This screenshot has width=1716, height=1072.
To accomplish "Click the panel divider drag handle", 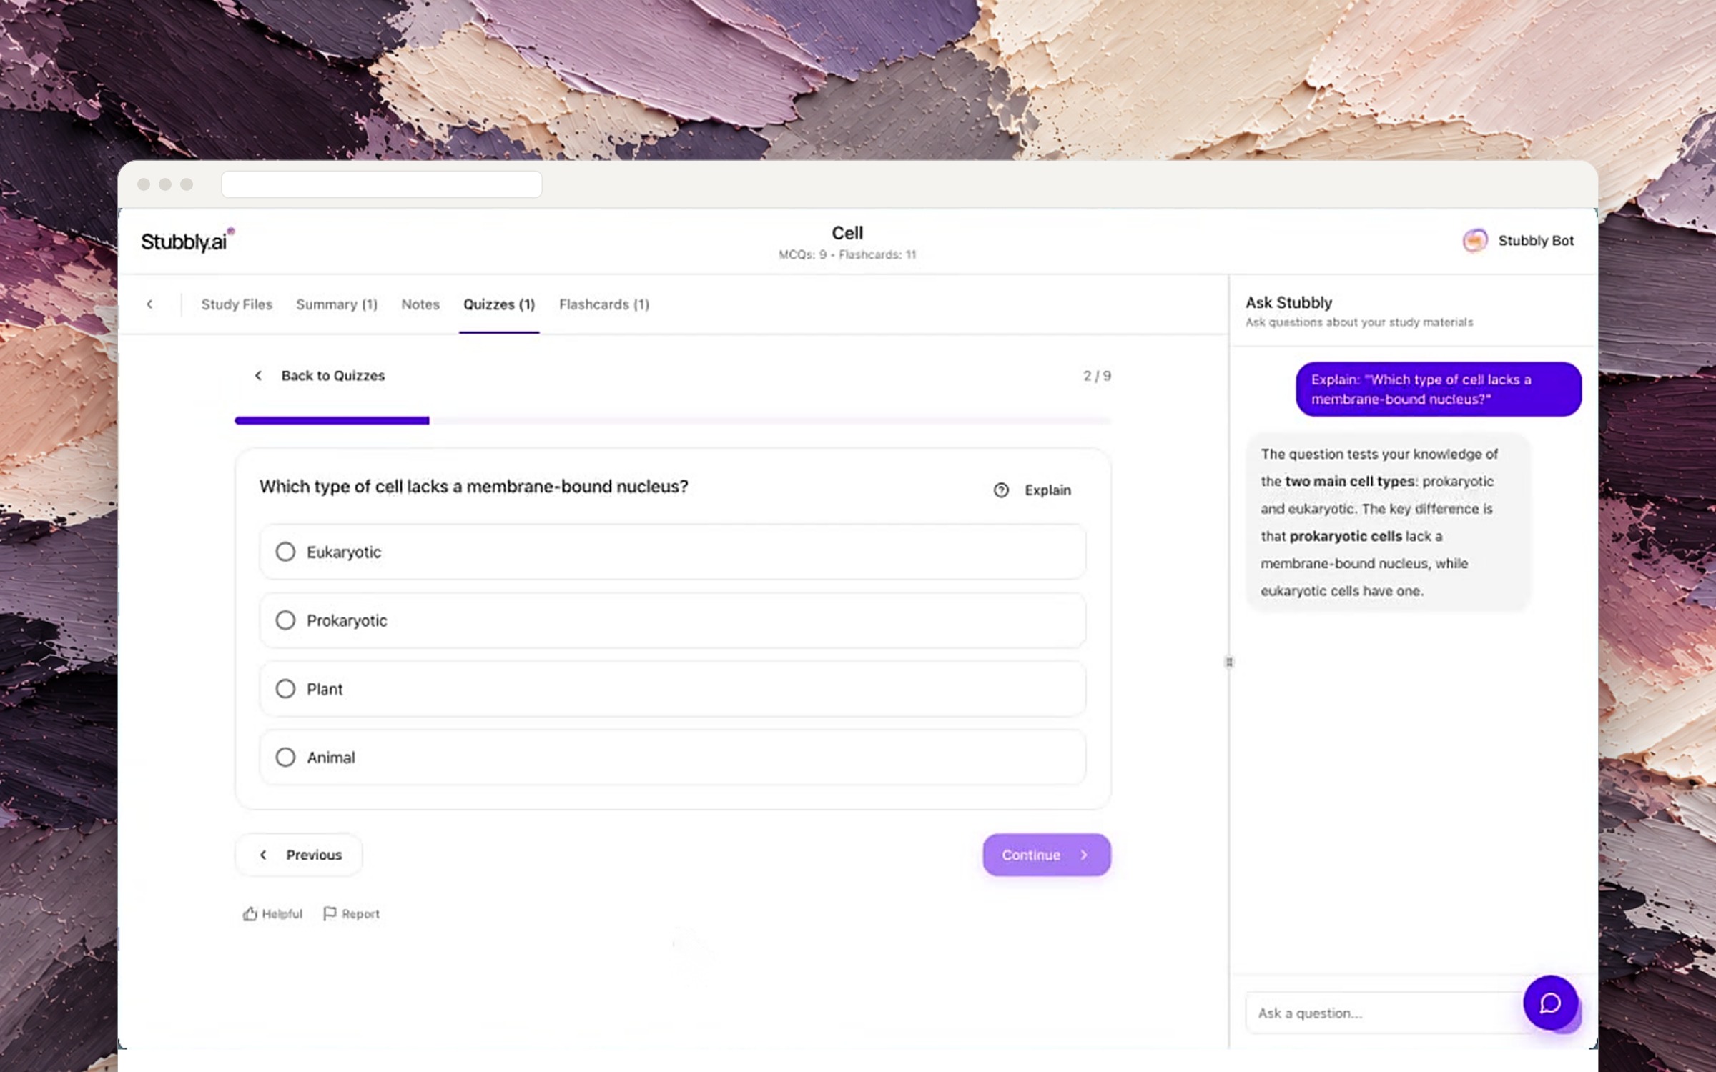I will coord(1229,662).
